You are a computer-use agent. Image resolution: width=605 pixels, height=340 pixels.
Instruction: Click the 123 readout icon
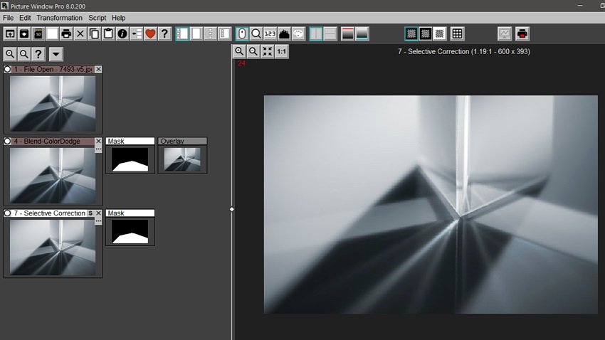(x=270, y=33)
